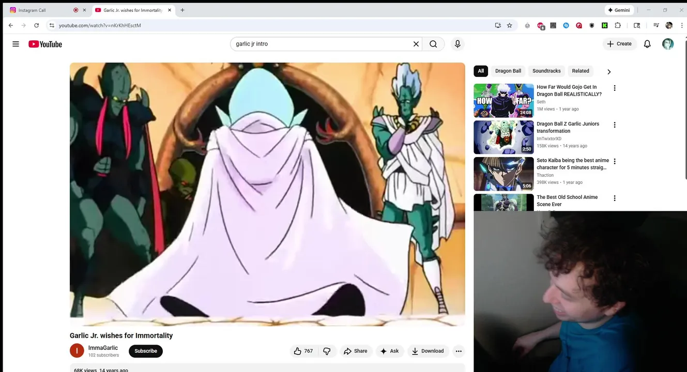Open Seto Kaiba video thumbnail
Screen dimensions: 687x372
click(503, 174)
